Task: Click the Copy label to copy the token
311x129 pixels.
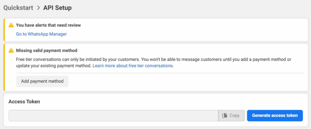Action: click(234, 115)
